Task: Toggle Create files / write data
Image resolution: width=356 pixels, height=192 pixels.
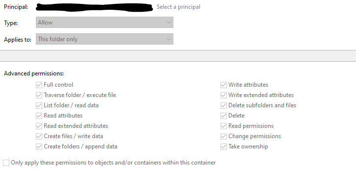Action: 39,136
